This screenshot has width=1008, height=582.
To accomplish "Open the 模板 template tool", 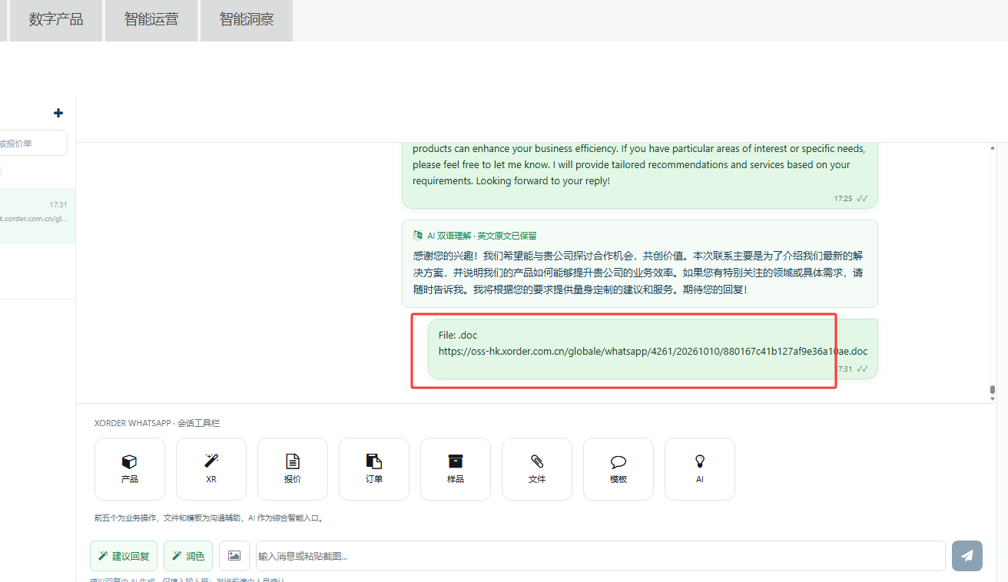I will pos(618,469).
